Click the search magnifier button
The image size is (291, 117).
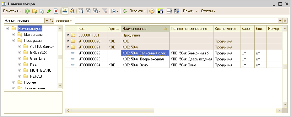[51, 21]
